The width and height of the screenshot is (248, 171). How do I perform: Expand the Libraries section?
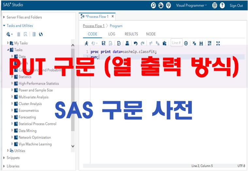coord(4,166)
